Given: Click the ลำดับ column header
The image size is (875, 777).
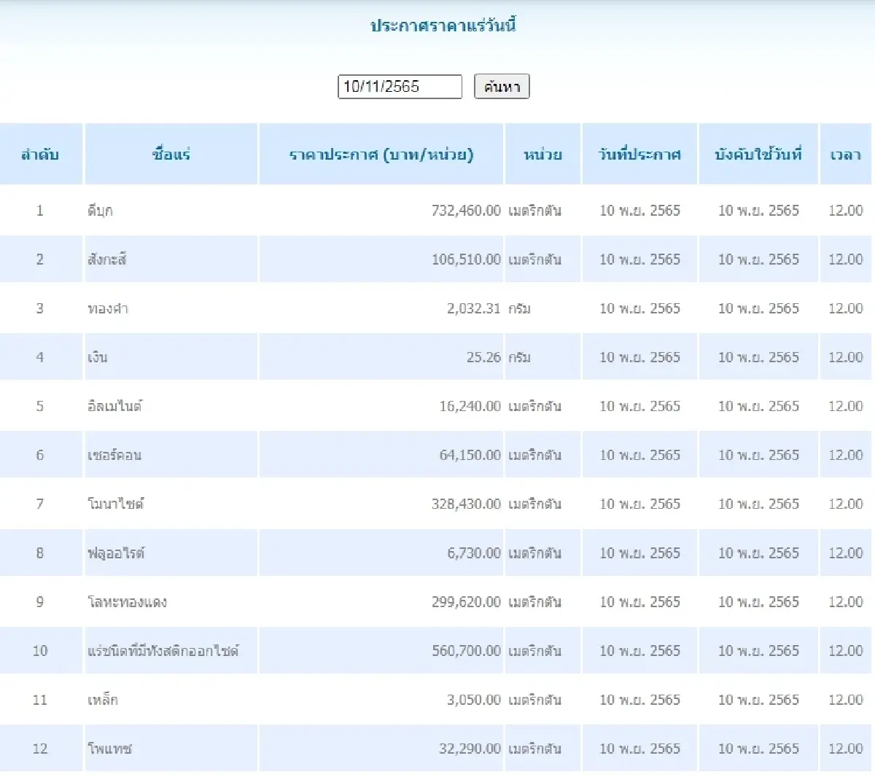Looking at the screenshot, I should (40, 154).
